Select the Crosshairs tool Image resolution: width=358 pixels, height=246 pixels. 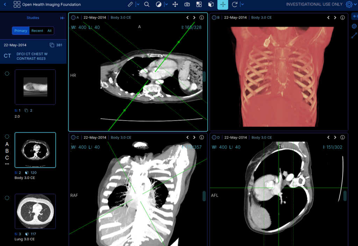pyautogui.click(x=223, y=5)
